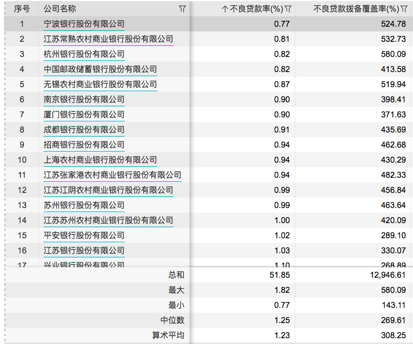Open 杭州银行股份有限公司 link
The height and width of the screenshot is (344, 413).
coord(84,54)
